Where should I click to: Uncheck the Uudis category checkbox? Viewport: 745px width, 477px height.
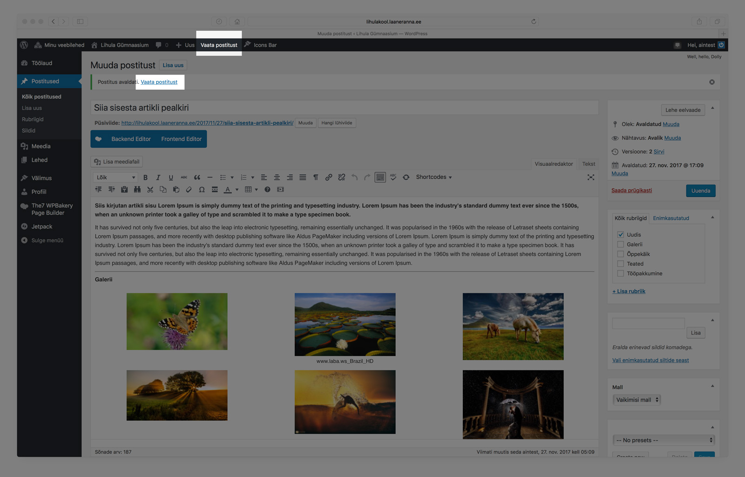[620, 235]
